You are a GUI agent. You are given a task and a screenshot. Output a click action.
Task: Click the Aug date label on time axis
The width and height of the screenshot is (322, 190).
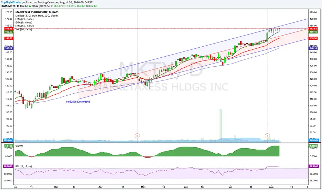coord(271,187)
